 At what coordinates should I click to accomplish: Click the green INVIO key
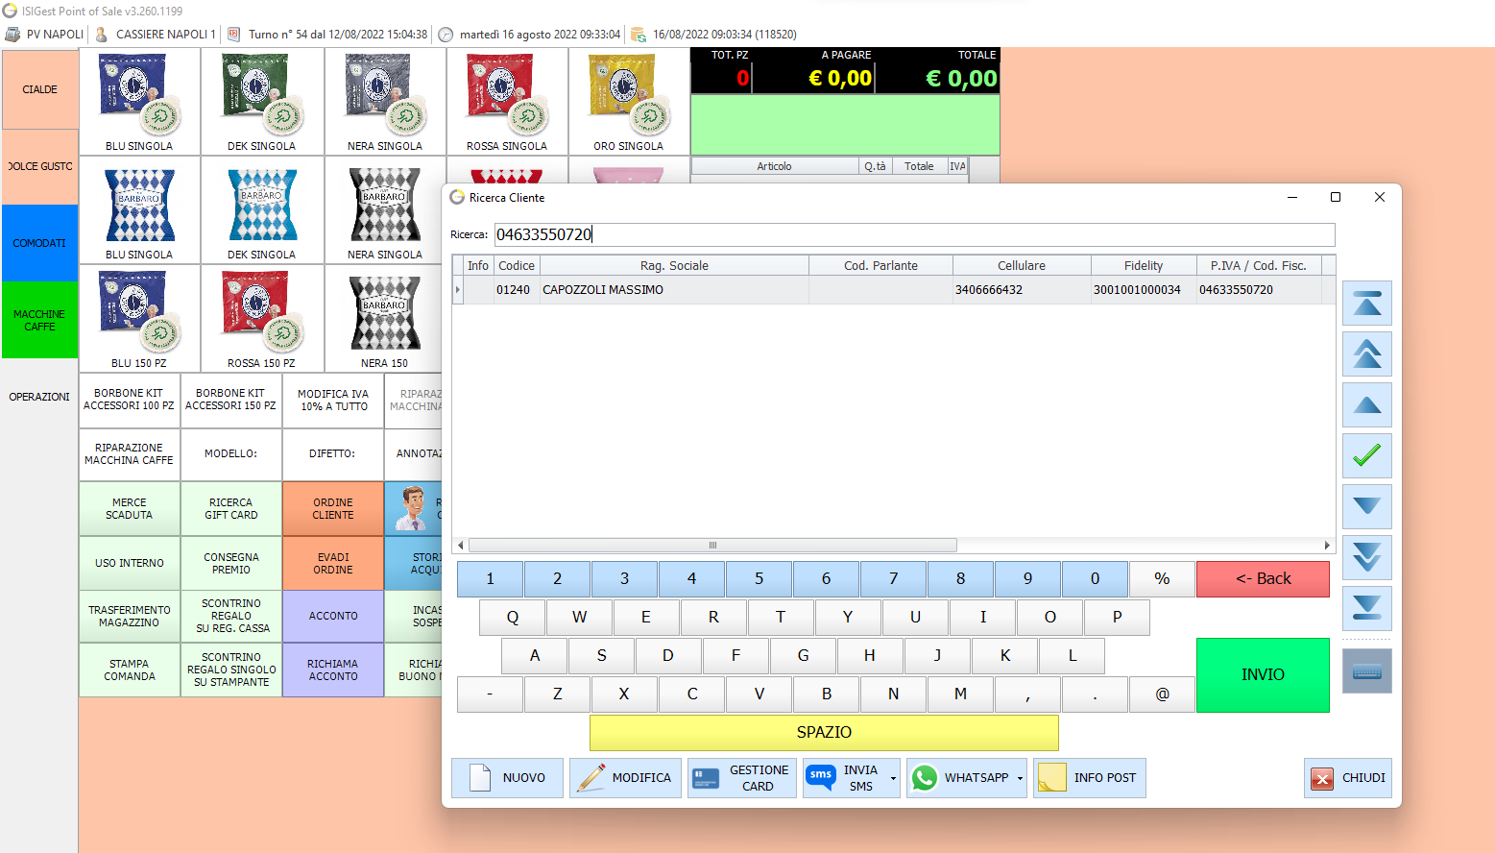[x=1263, y=675]
